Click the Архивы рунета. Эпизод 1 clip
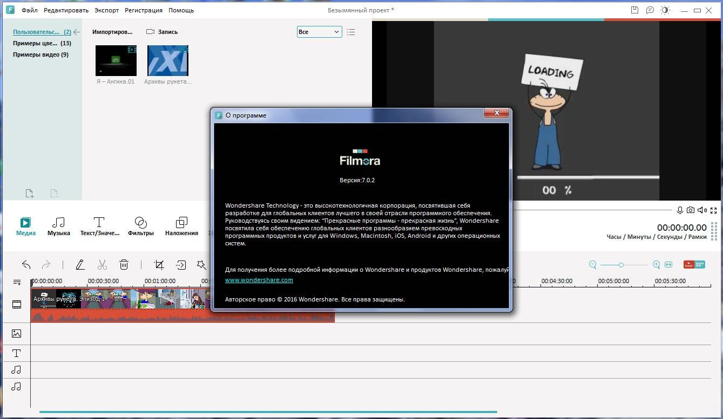Image resolution: width=723 pixels, height=419 pixels. coord(120,299)
